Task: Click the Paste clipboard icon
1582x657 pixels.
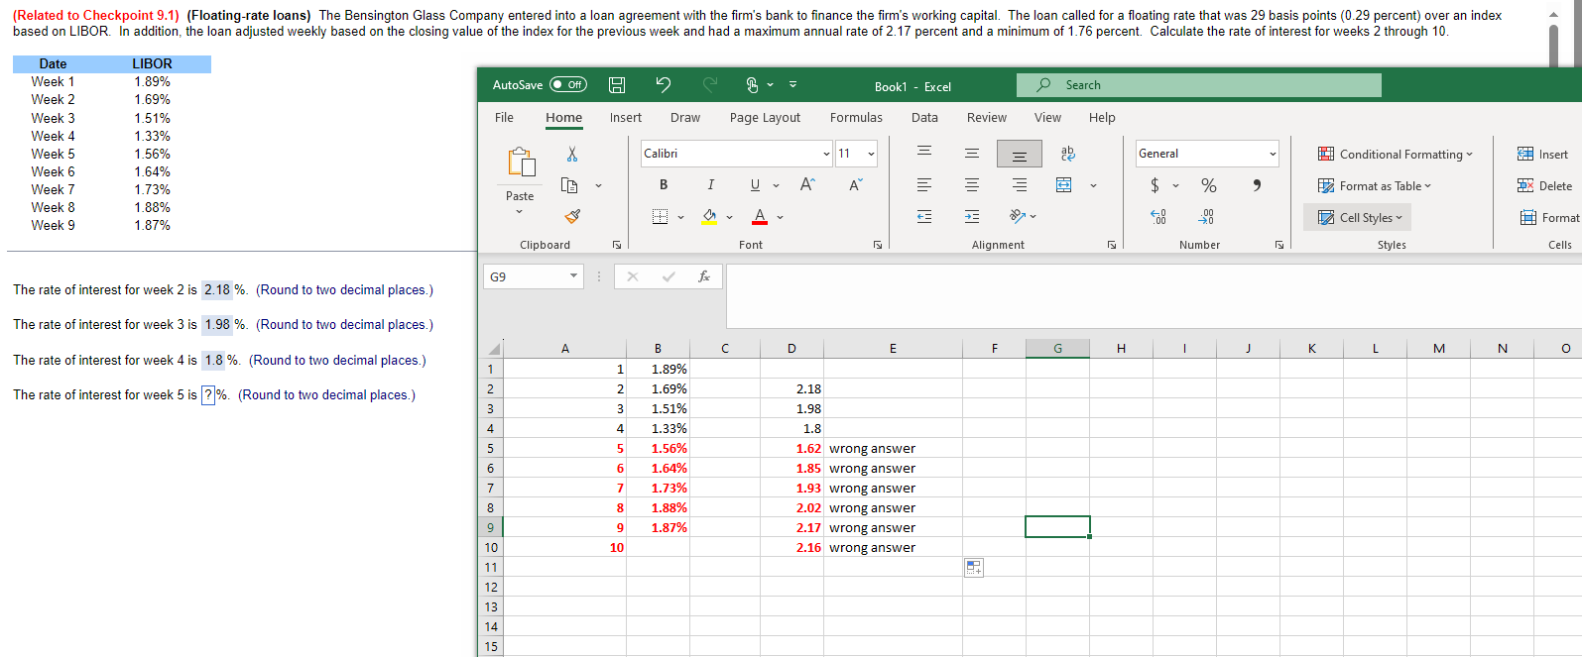Action: click(521, 162)
